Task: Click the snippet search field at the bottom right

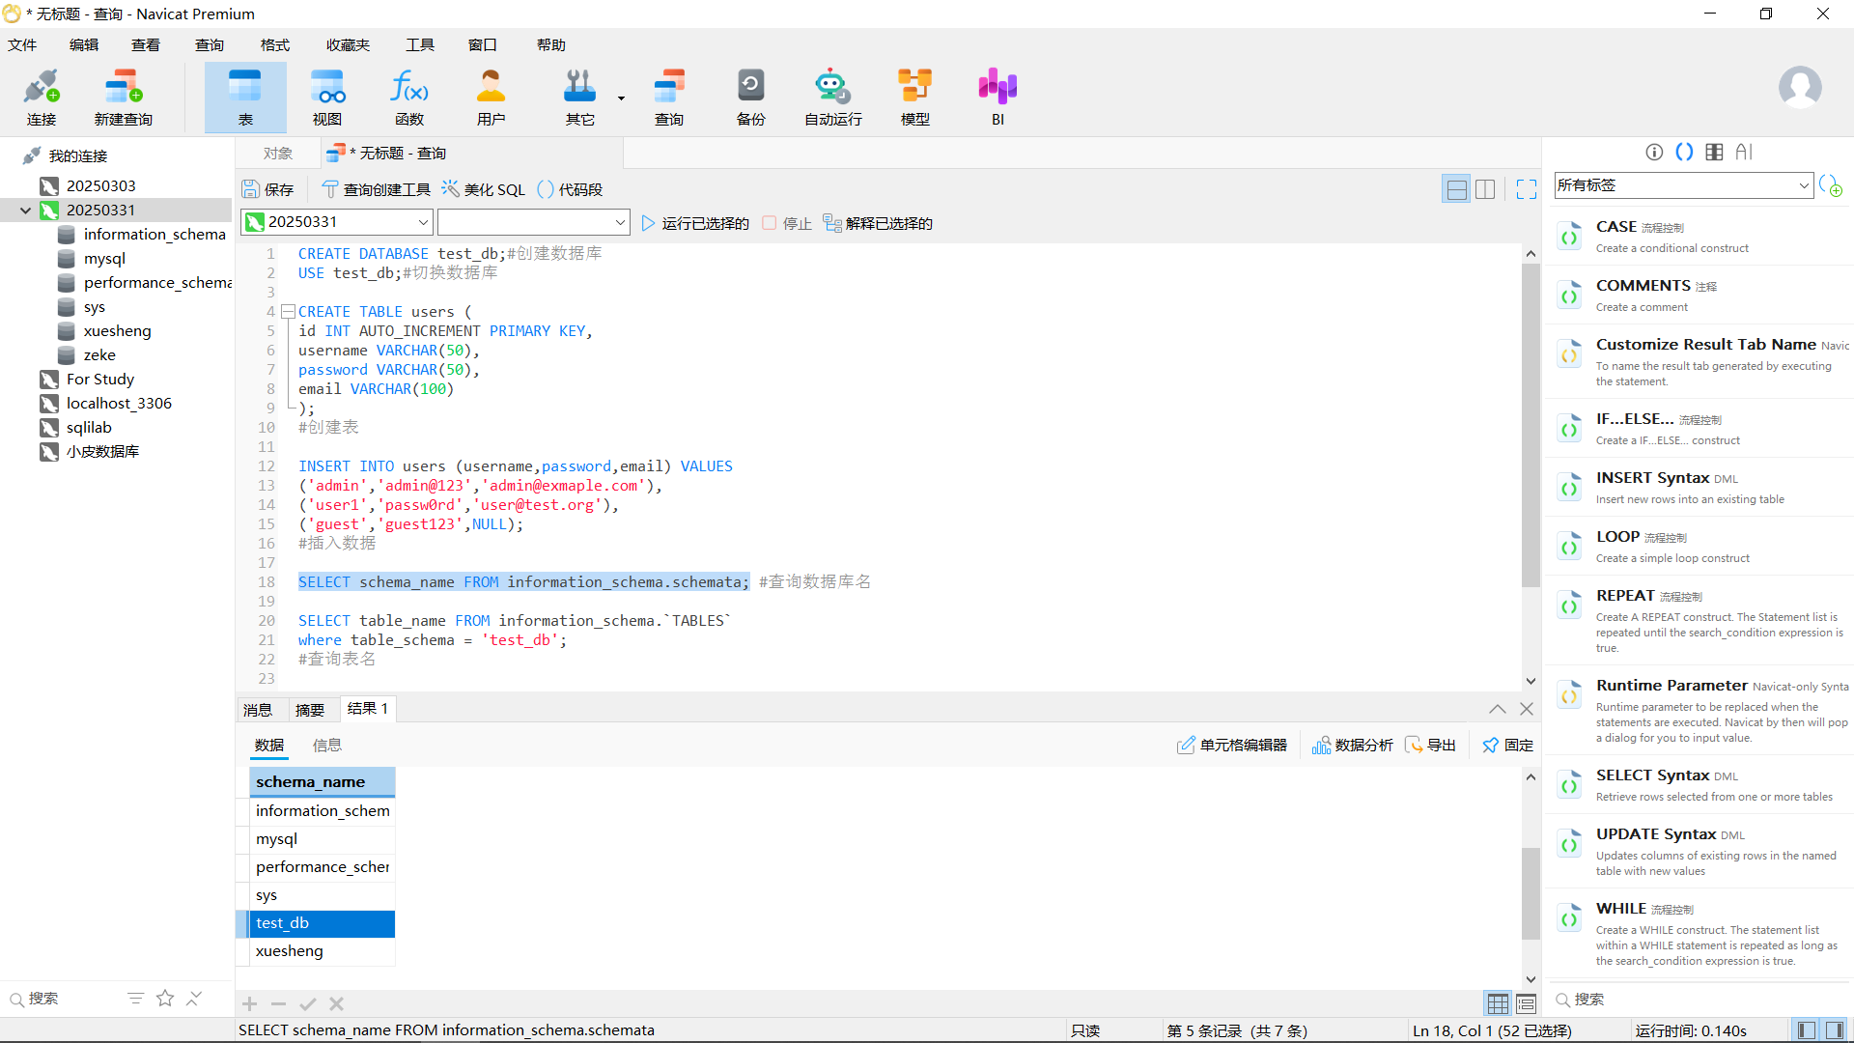Action: coord(1699,1000)
